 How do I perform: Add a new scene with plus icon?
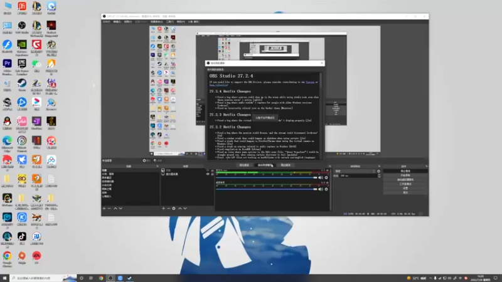point(104,209)
